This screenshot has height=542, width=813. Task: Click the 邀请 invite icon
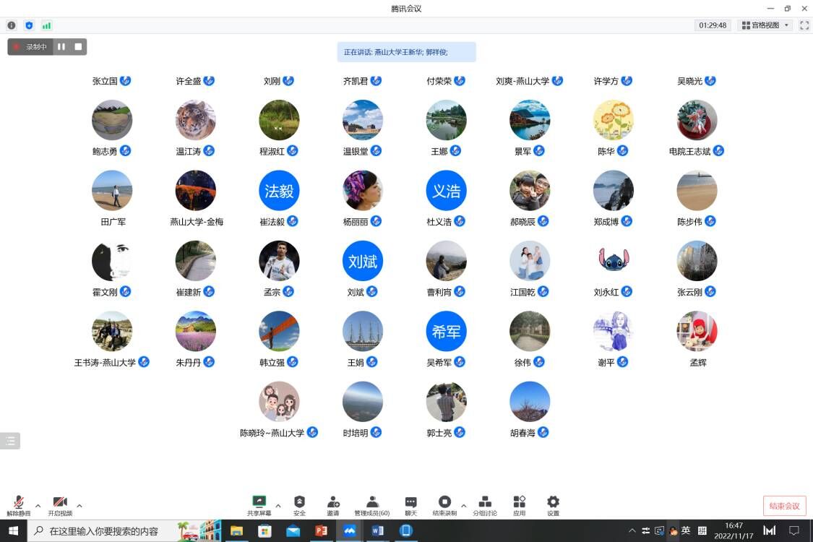pyautogui.click(x=333, y=502)
